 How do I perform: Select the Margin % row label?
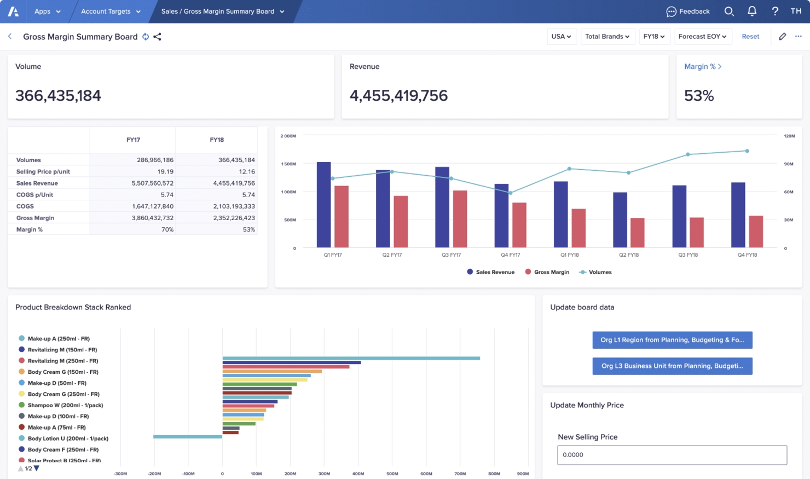point(29,229)
